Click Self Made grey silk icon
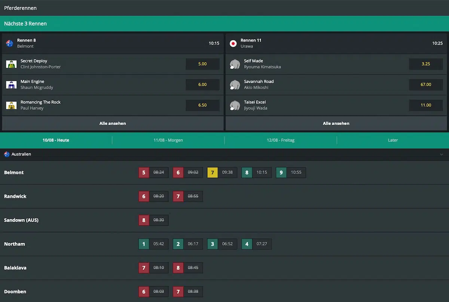Screen dimensions: 449x302 235,64
